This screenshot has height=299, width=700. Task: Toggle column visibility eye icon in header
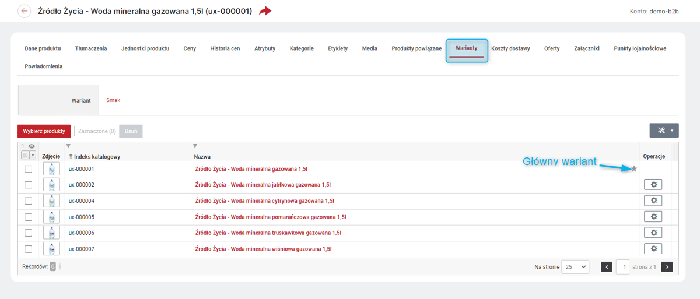click(32, 146)
